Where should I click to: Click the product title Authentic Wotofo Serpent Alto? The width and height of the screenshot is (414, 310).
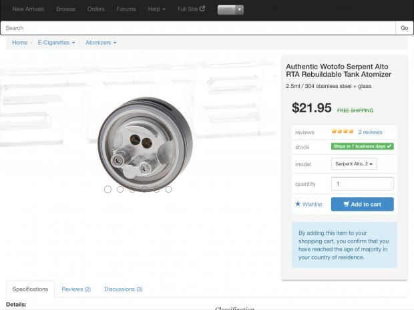pyautogui.click(x=339, y=71)
